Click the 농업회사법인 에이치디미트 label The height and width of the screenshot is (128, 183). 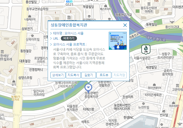pos(122,107)
